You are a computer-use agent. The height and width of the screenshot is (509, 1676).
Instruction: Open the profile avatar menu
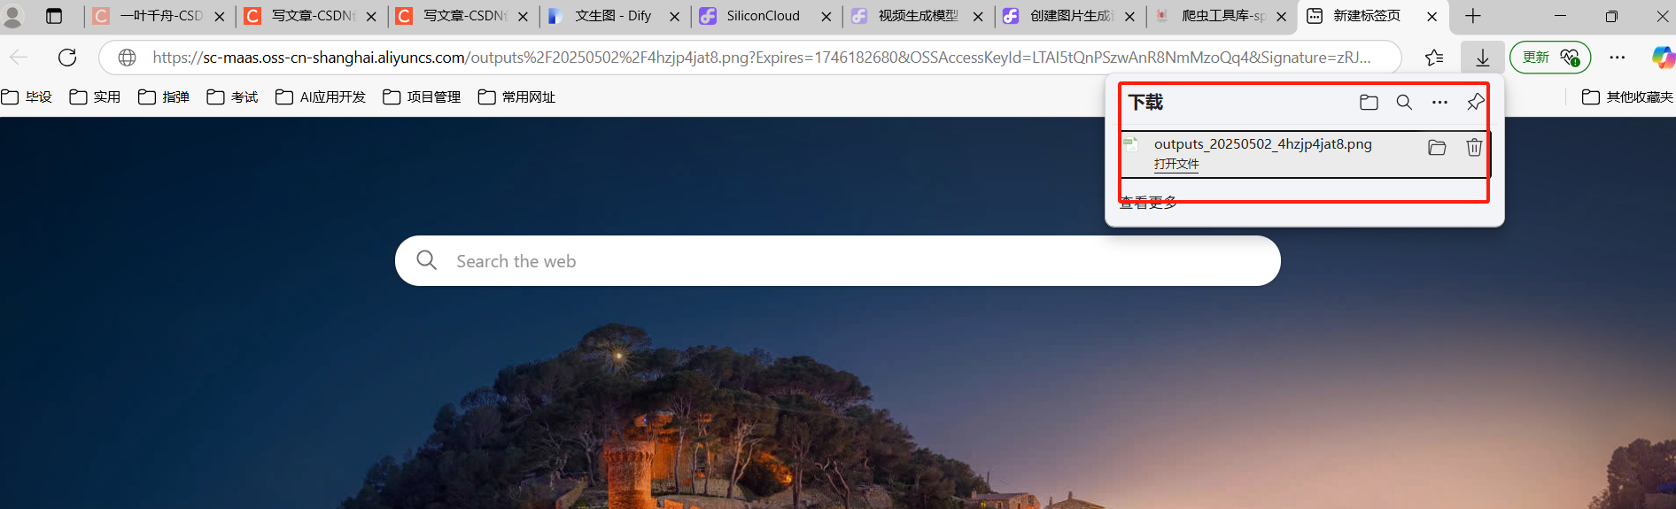tap(12, 16)
